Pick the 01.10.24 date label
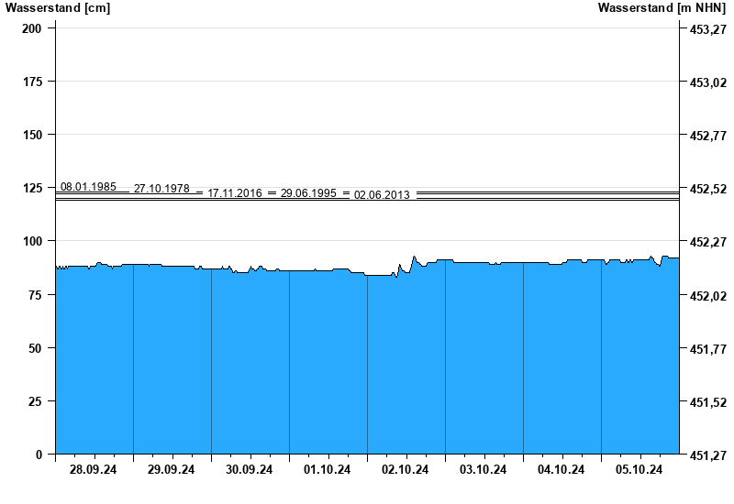Screen dimensions: 734x504 [328, 470]
